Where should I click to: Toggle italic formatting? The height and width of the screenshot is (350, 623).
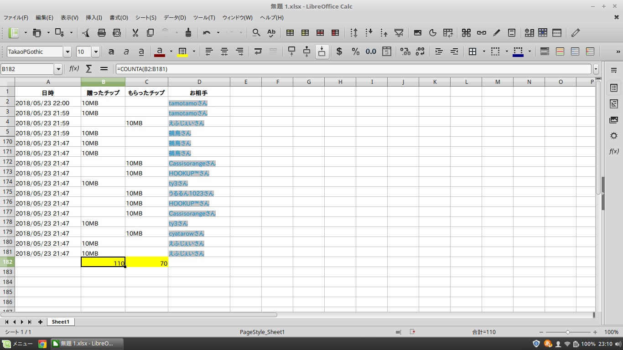point(126,51)
